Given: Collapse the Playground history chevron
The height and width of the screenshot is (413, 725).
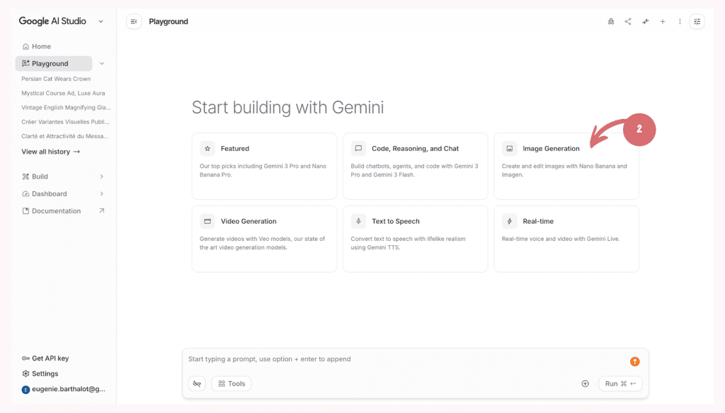Looking at the screenshot, I should point(102,63).
